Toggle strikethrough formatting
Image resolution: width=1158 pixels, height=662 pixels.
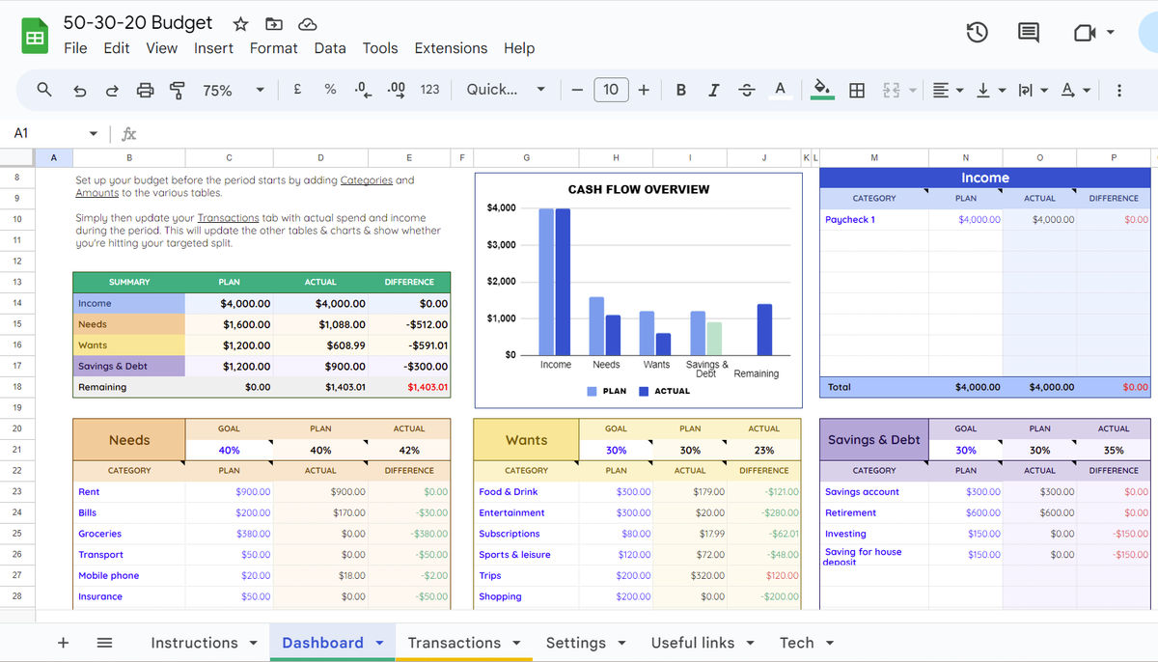[746, 89]
